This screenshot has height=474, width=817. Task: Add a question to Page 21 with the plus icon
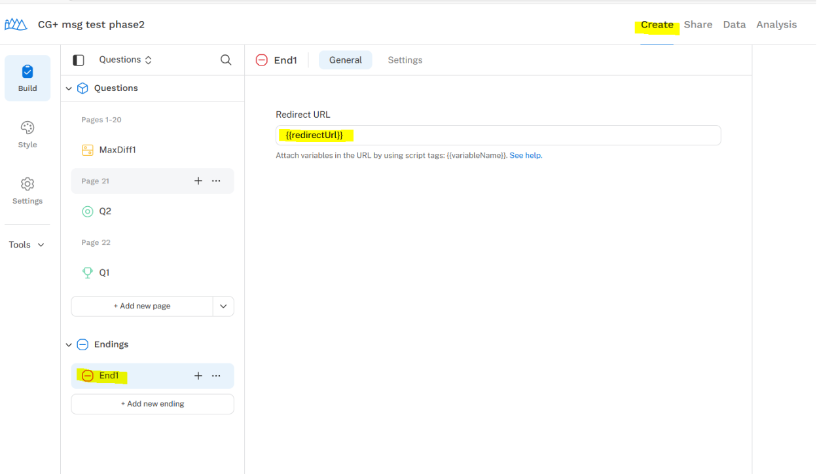(198, 181)
